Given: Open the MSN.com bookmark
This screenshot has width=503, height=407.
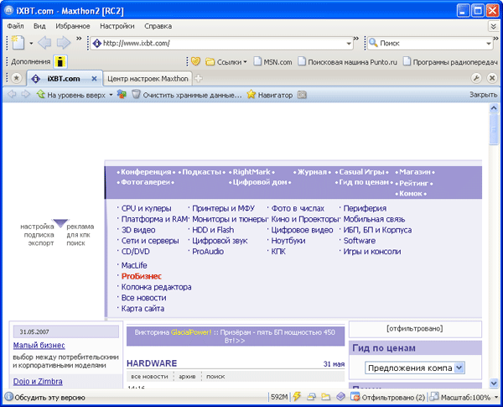Looking at the screenshot, I should pos(273,61).
